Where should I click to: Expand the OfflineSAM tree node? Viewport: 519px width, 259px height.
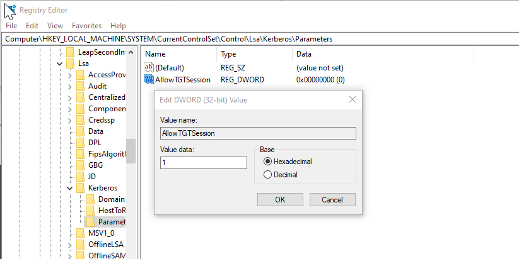coord(69,256)
